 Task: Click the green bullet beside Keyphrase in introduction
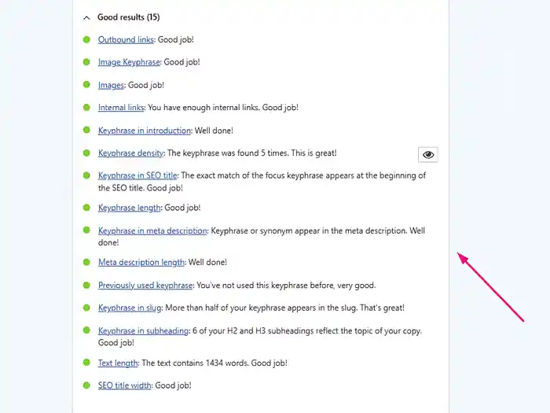86,130
